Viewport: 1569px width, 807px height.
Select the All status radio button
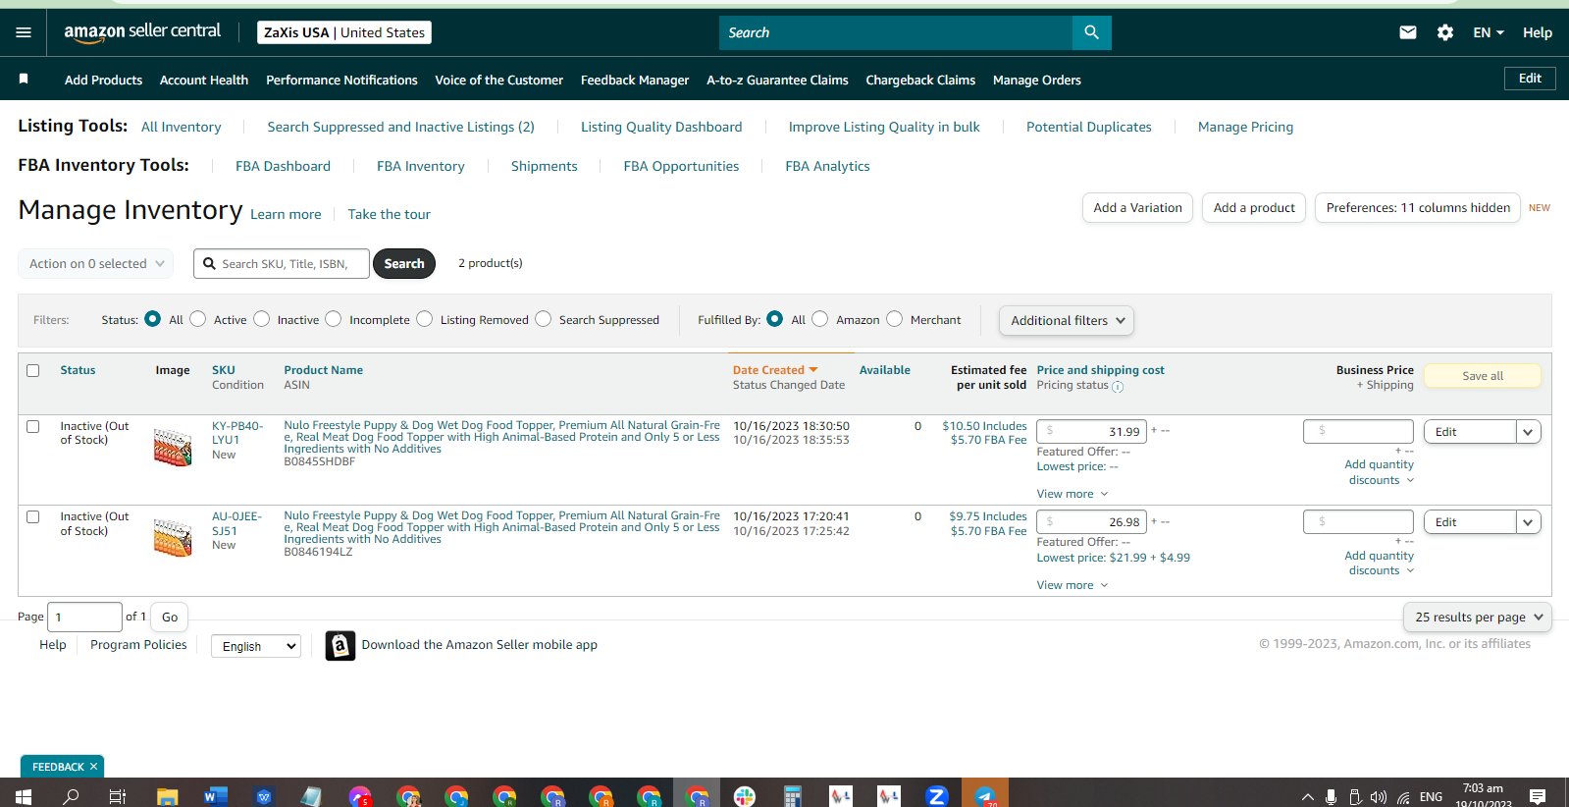coord(152,319)
